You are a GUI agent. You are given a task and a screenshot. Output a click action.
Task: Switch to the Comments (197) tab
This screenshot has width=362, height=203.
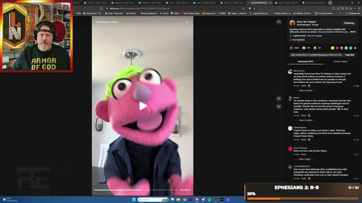(x=305, y=61)
